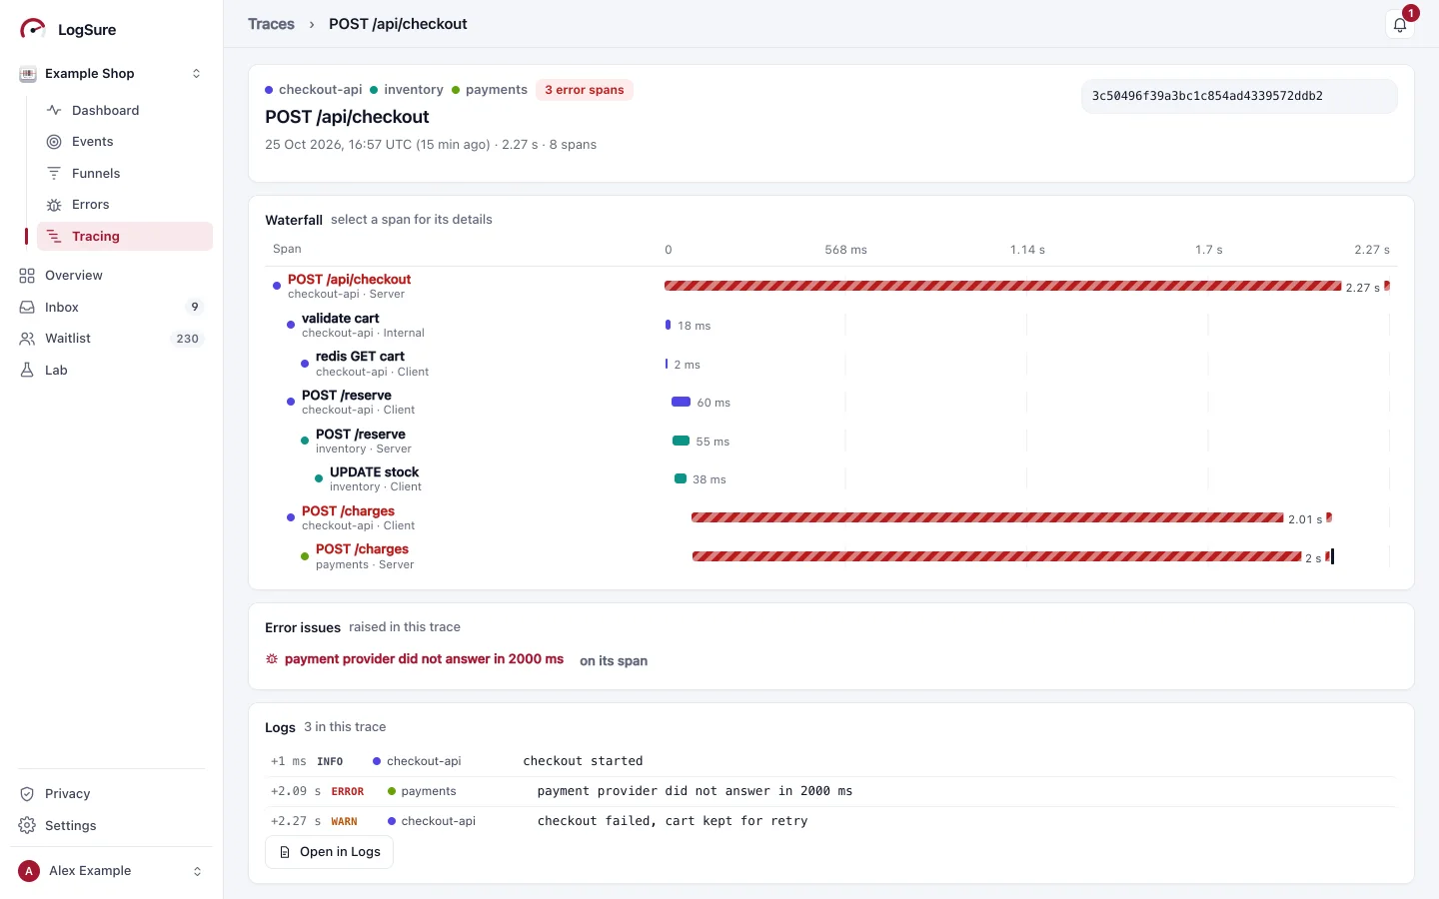
Task: Click the LogSure logo icon
Action: click(33, 29)
